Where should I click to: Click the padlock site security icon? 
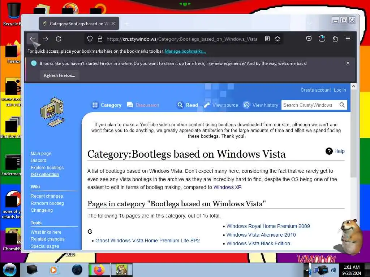(x=100, y=39)
